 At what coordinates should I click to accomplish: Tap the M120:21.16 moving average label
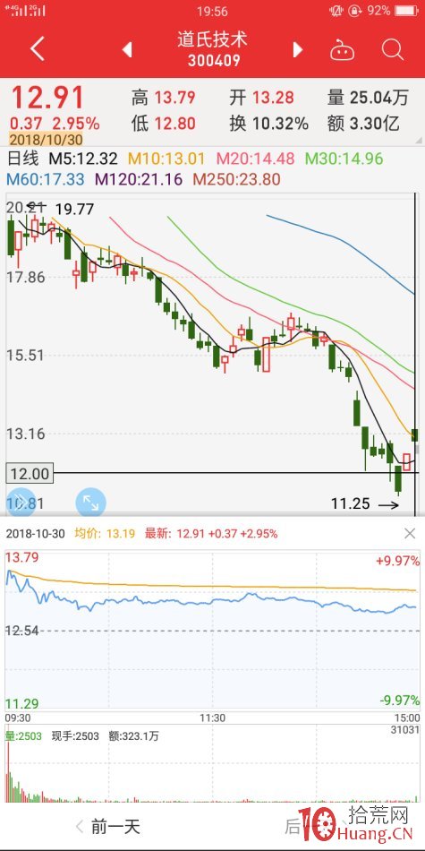139,178
